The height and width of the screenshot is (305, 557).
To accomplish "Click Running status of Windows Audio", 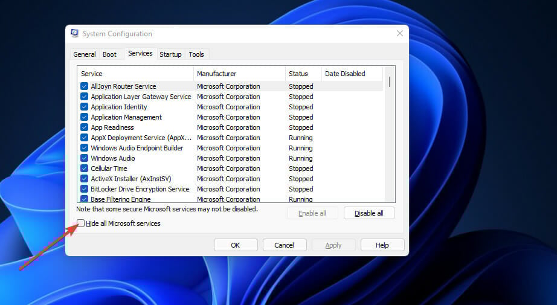I will point(300,158).
